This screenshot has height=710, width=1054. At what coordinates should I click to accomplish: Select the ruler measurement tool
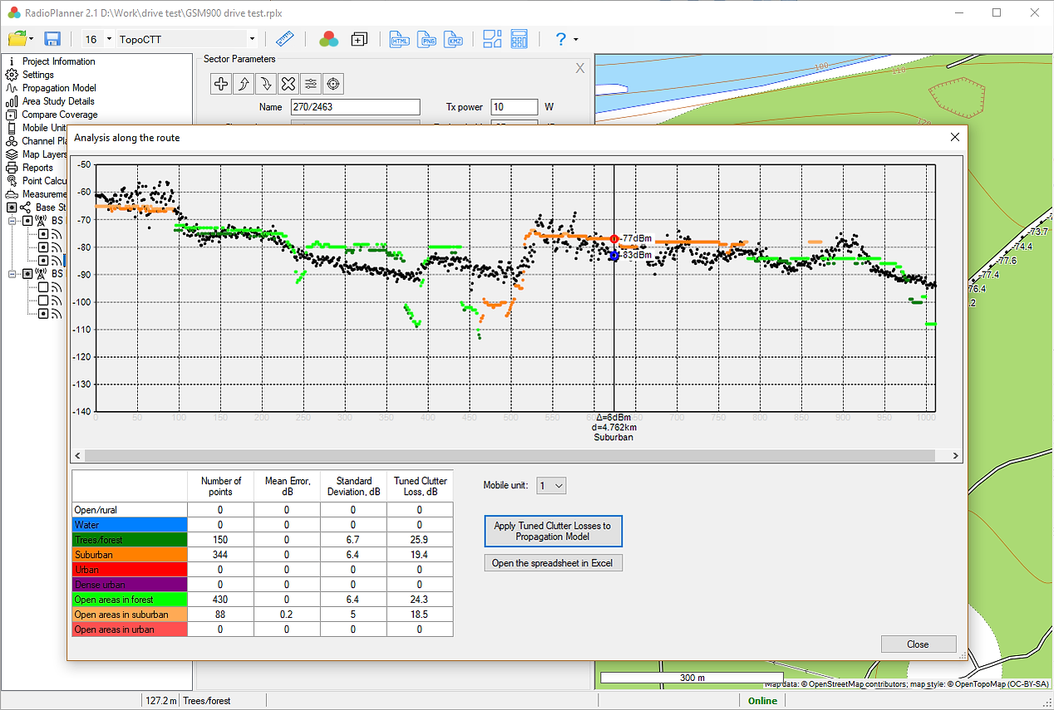[285, 39]
